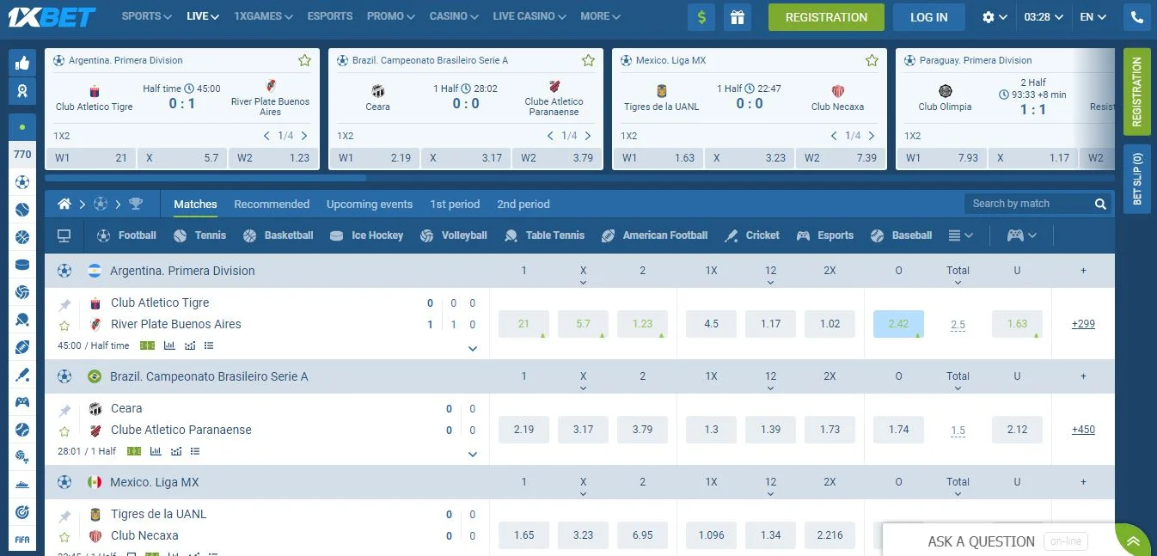The image size is (1157, 556).
Task: Open statistics bar chart for Tigre match
Action: coord(169,345)
